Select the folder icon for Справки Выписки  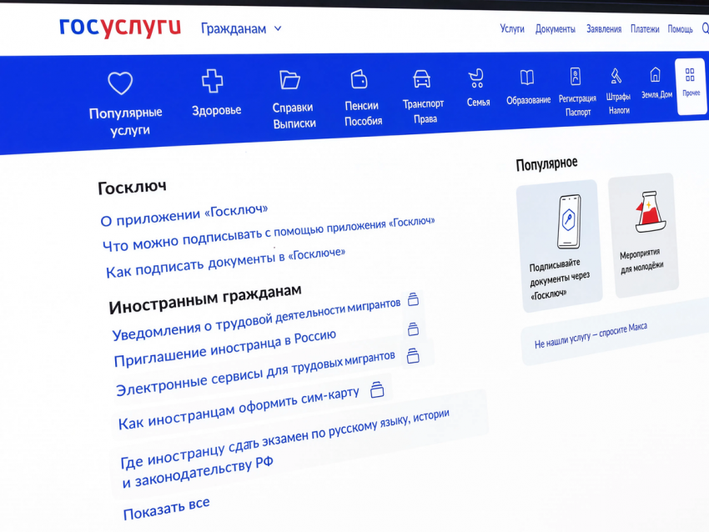click(289, 79)
